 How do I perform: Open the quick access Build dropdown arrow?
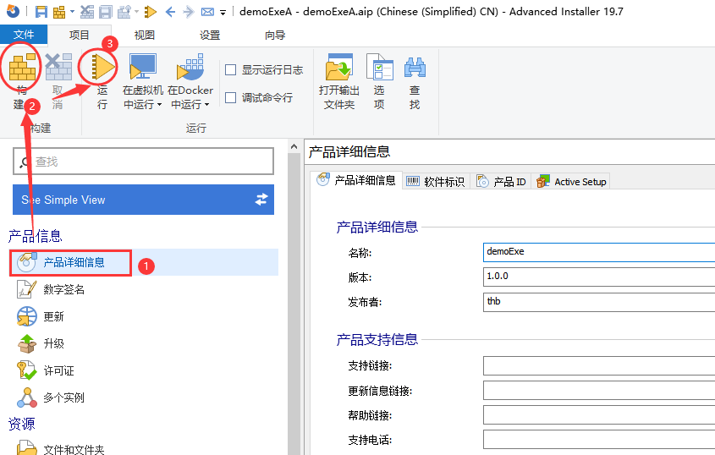click(72, 12)
